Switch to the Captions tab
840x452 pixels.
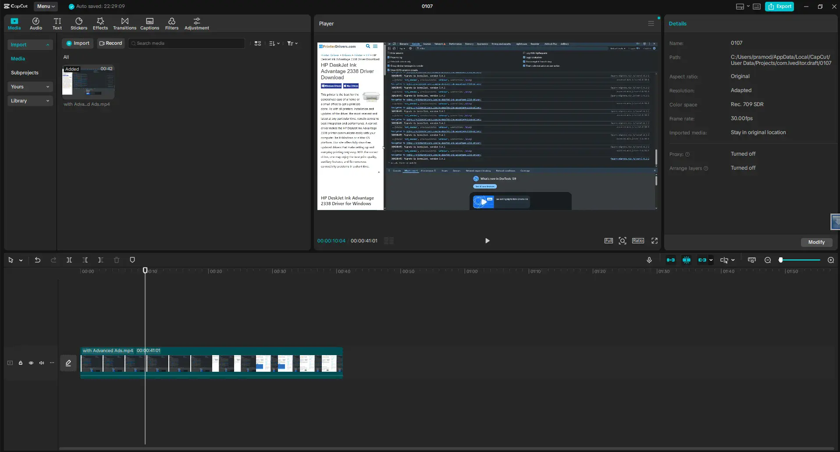click(x=149, y=24)
